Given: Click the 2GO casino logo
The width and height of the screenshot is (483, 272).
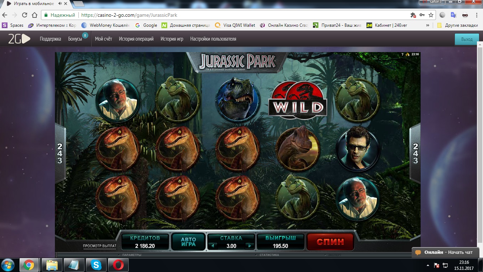Looking at the screenshot, I should tap(19, 39).
